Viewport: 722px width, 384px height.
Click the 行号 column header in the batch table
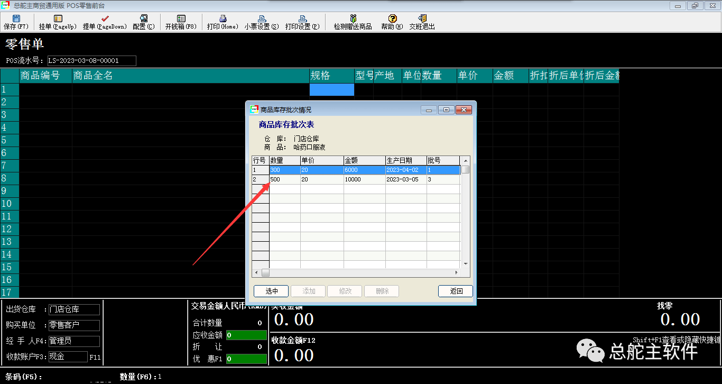click(261, 161)
